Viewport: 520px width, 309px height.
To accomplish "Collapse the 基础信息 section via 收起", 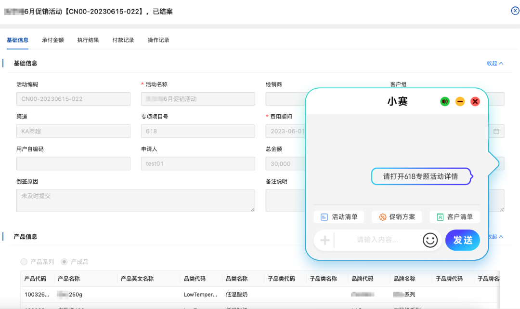I will [x=495, y=63].
